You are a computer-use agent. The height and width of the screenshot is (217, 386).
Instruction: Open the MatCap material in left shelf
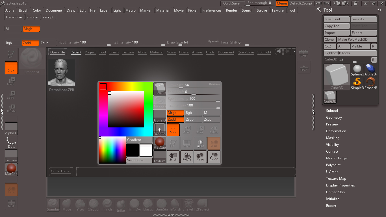[x=11, y=170]
